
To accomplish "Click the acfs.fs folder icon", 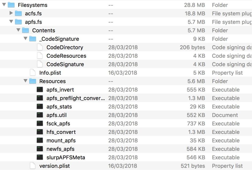I will (18, 13).
